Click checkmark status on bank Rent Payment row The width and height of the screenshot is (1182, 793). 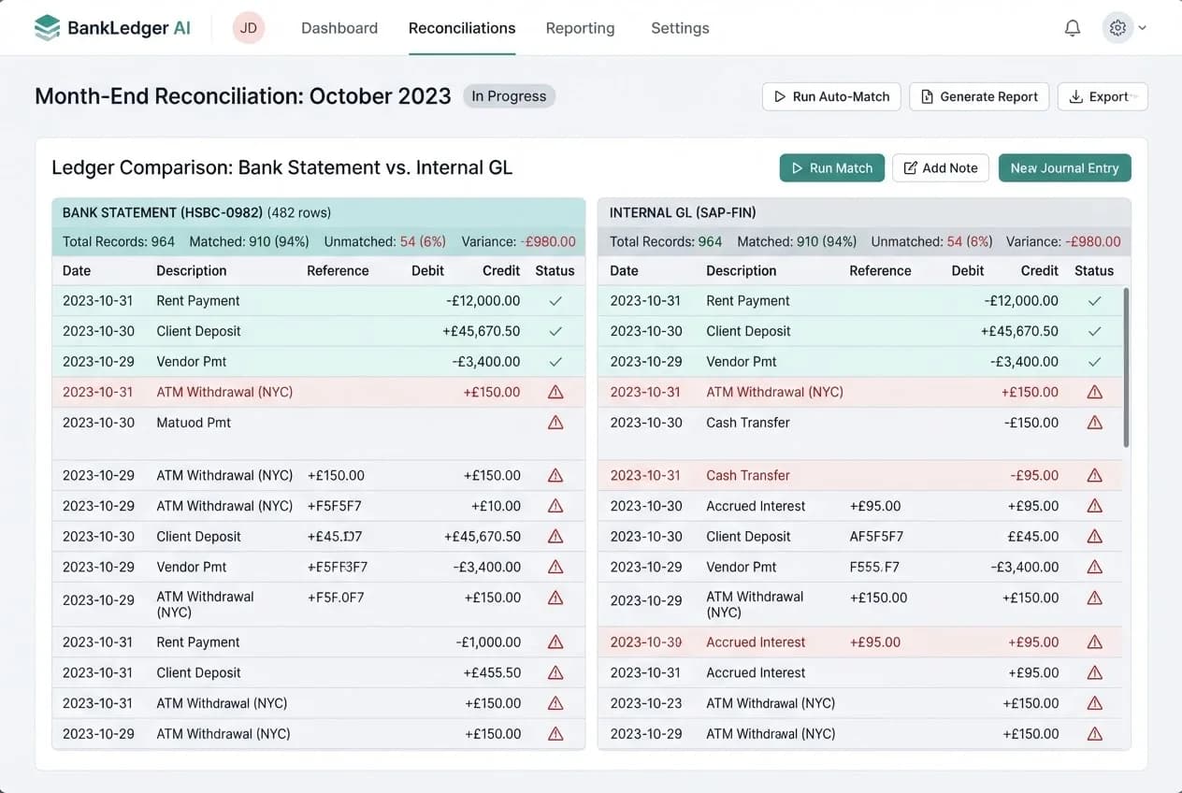point(555,301)
